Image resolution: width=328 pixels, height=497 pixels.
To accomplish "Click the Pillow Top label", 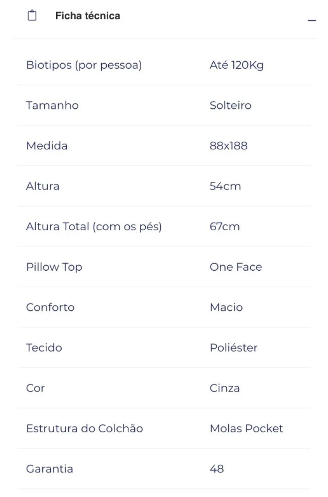I will [54, 267].
